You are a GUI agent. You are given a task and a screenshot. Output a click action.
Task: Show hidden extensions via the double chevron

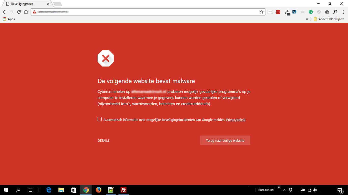tap(307, 19)
